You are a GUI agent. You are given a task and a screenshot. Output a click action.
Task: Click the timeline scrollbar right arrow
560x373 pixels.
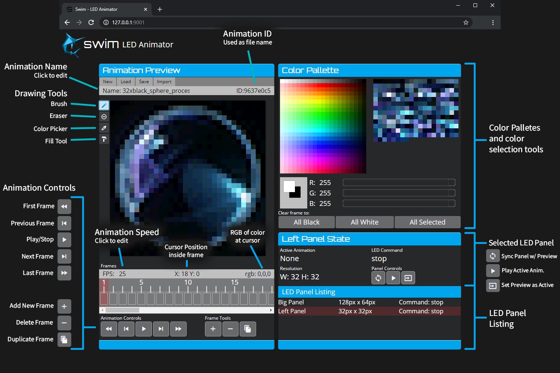coord(271,310)
